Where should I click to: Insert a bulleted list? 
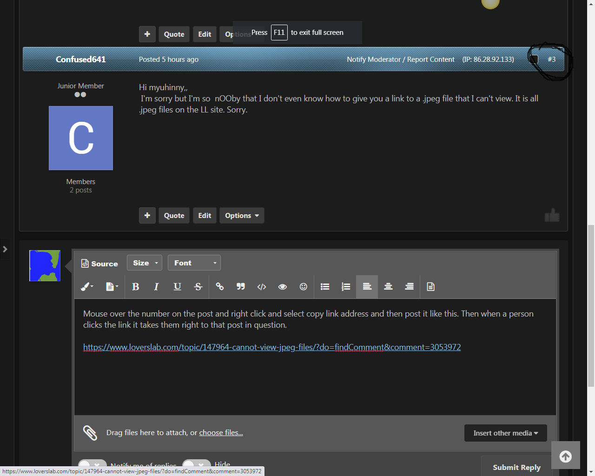325,287
